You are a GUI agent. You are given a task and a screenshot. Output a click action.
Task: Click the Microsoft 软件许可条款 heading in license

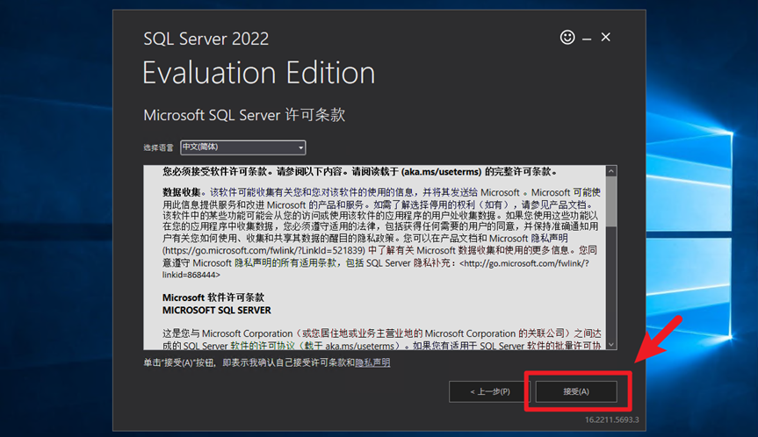[213, 297]
